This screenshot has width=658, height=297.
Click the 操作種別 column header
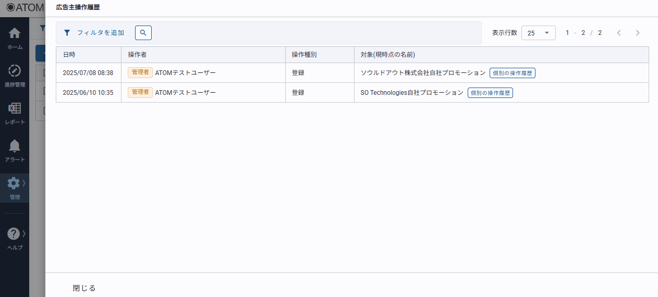(304, 55)
